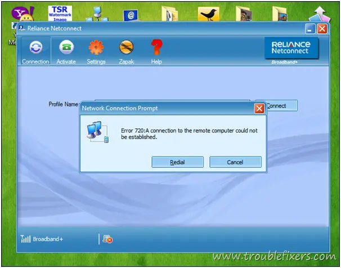
Task: Open the black bird yellow desktop icon
Action: [x=208, y=14]
